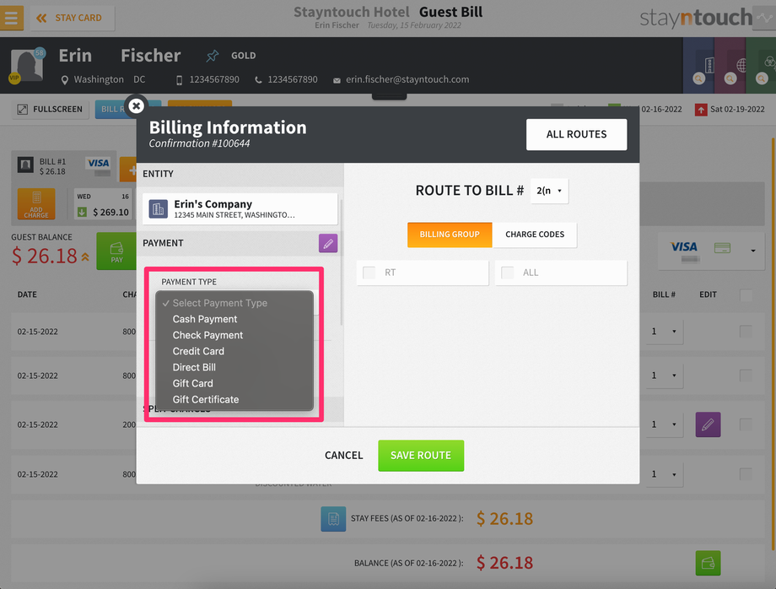The width and height of the screenshot is (776, 589).
Task: Open Route to Bill number dropdown
Action: (549, 191)
